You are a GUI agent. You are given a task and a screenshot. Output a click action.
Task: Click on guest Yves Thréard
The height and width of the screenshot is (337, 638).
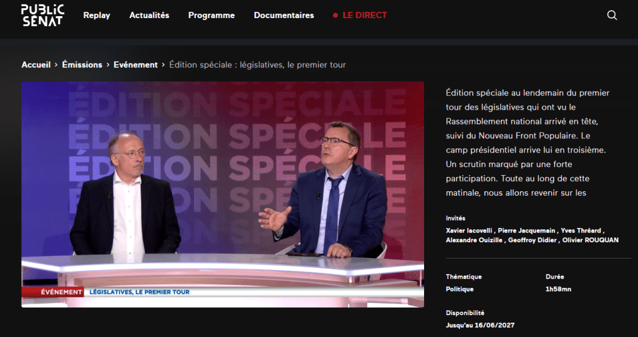(582, 230)
